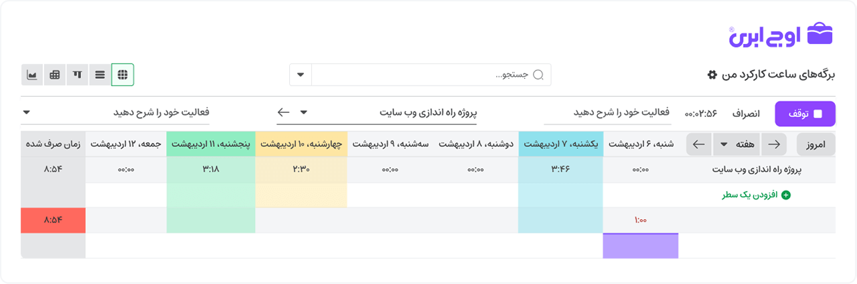Open the pivot table view icon
857x284 pixels.
(x=55, y=75)
